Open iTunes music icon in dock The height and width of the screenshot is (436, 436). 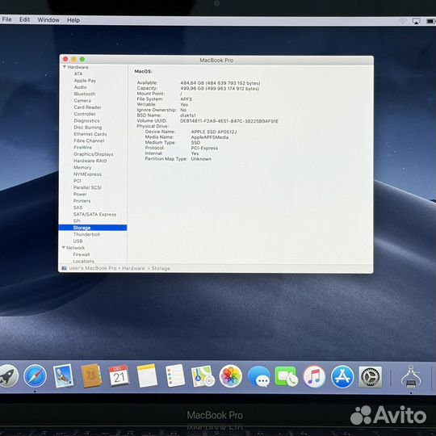coord(314,376)
